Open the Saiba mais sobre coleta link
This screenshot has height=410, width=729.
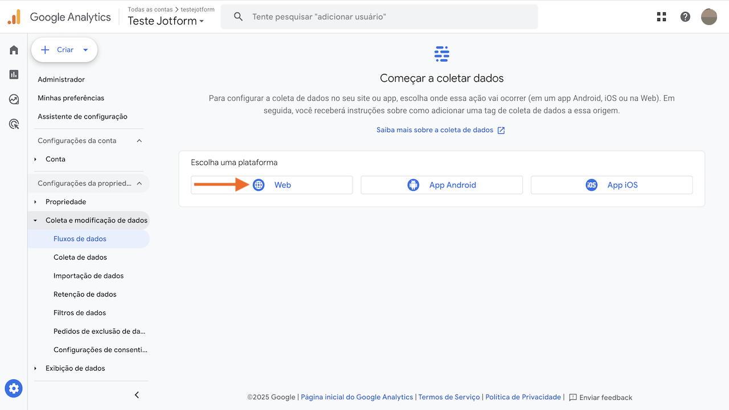(436, 129)
